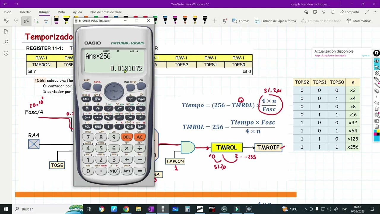380x214 pixels.
Task: Tap the division key on calculator
Action: (140, 148)
